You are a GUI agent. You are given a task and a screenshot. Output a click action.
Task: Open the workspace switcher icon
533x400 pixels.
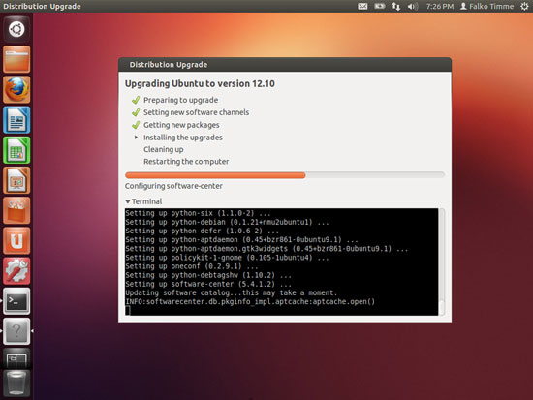coord(16,359)
